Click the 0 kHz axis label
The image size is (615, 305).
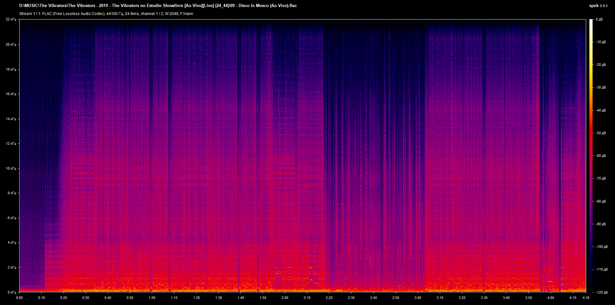tap(12, 291)
